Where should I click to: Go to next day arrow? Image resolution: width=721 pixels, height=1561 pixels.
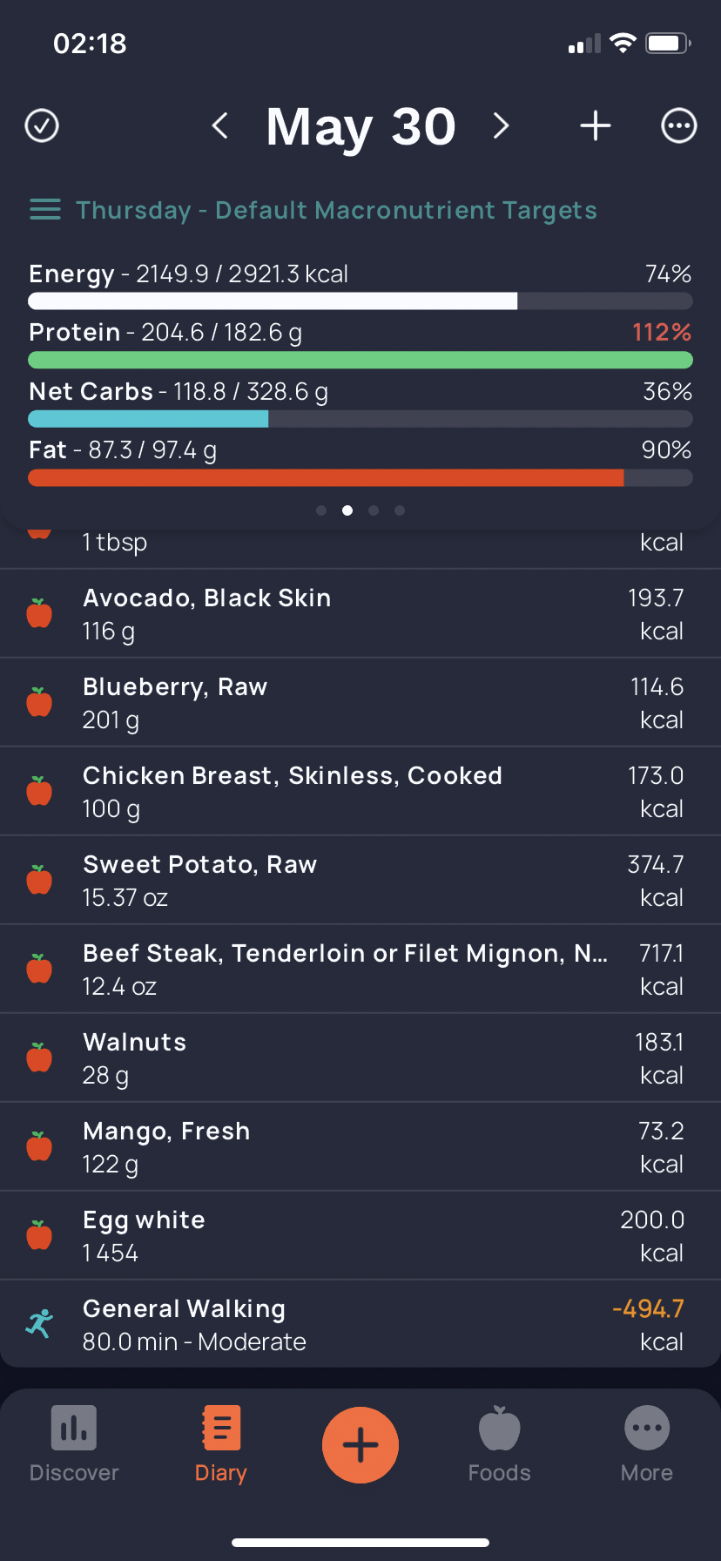click(x=501, y=125)
